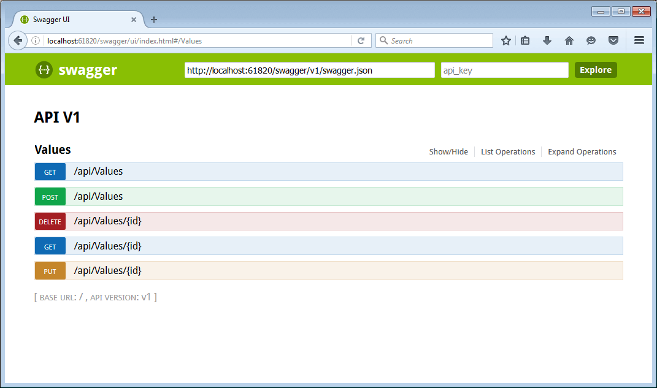Click the browser back arrow button
657x388 pixels.
pyautogui.click(x=18, y=40)
